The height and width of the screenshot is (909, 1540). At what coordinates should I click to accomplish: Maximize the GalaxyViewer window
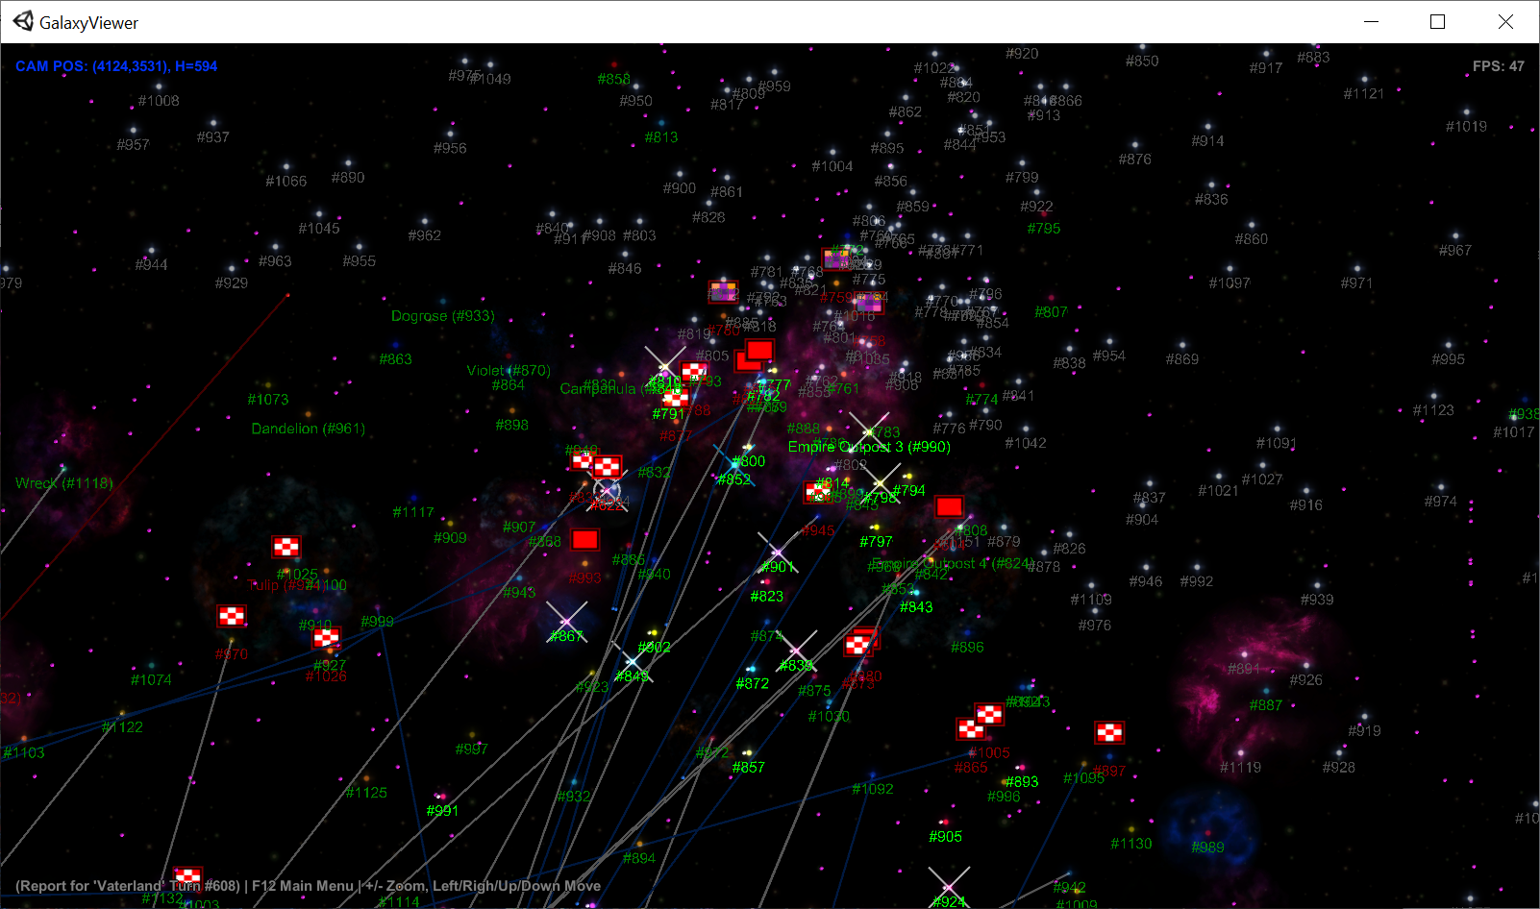(x=1438, y=22)
